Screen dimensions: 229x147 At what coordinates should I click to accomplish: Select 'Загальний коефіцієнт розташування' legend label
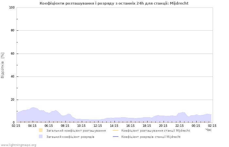[76, 130]
